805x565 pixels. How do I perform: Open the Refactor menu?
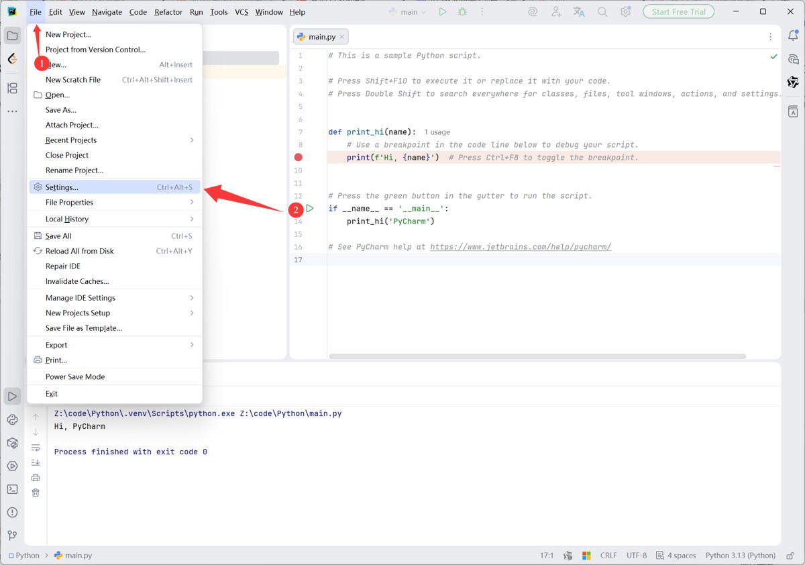pos(168,12)
